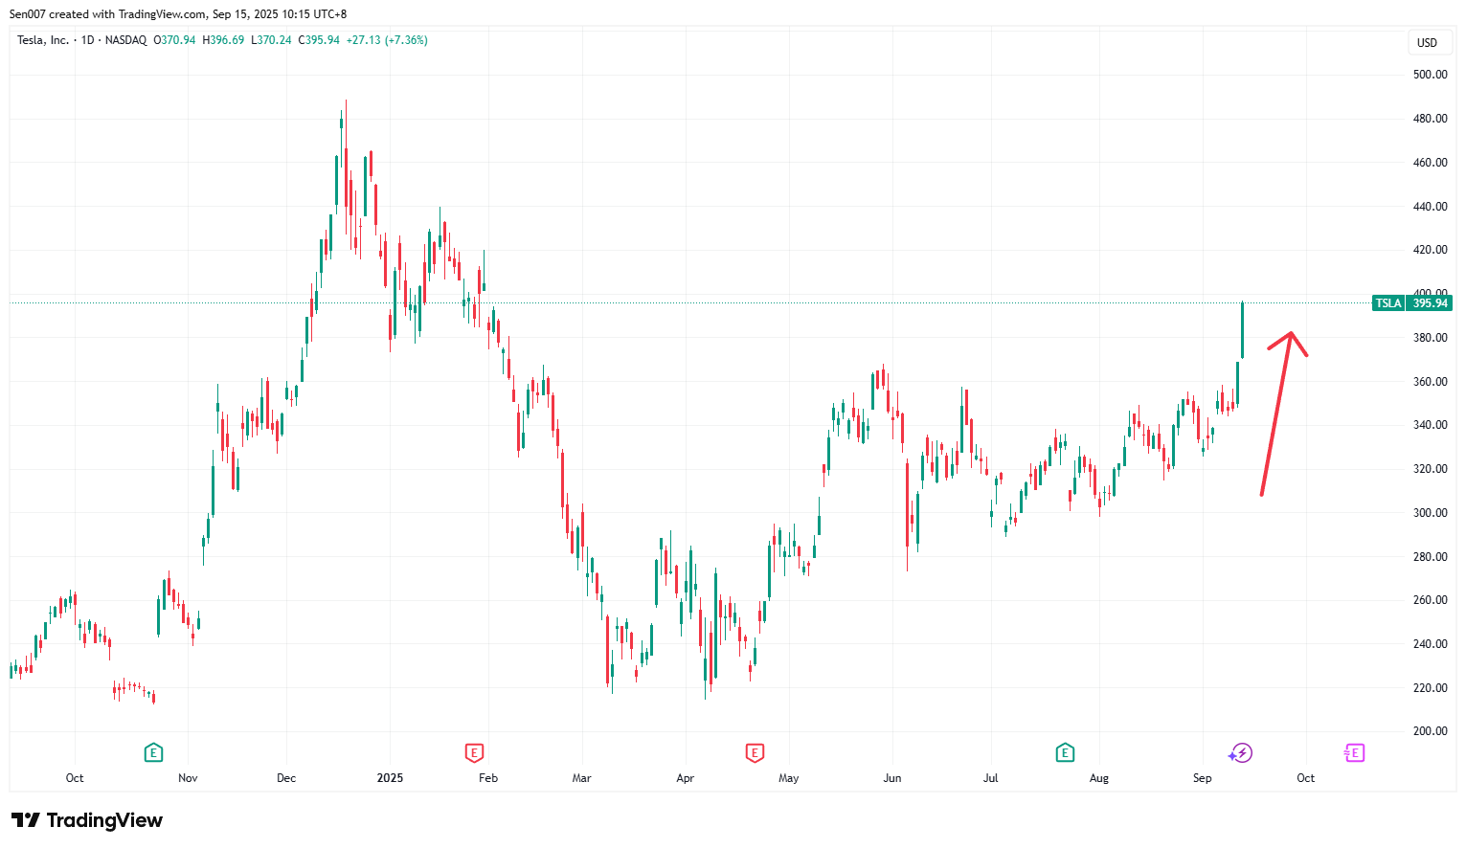Screen dimensions: 1466x849
Task: Click the Aug time axis label
Action: tap(1099, 778)
